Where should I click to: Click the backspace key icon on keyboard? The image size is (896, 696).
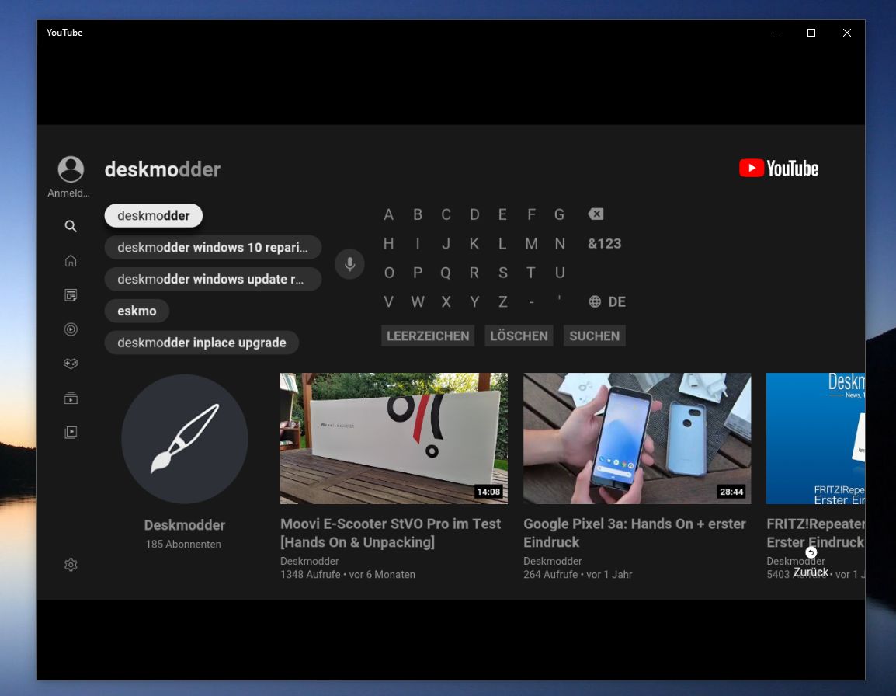click(596, 214)
